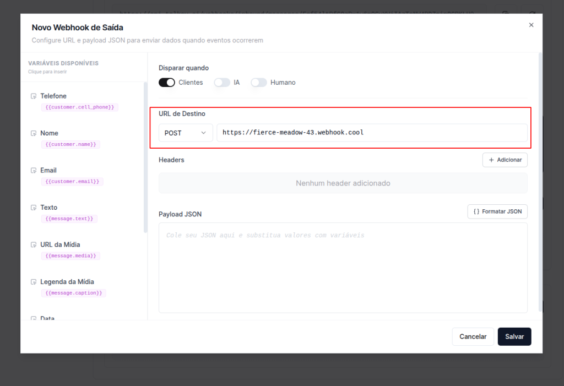The height and width of the screenshot is (386, 564).
Task: Click the insert icon beside Texto variable
Action: (34, 208)
